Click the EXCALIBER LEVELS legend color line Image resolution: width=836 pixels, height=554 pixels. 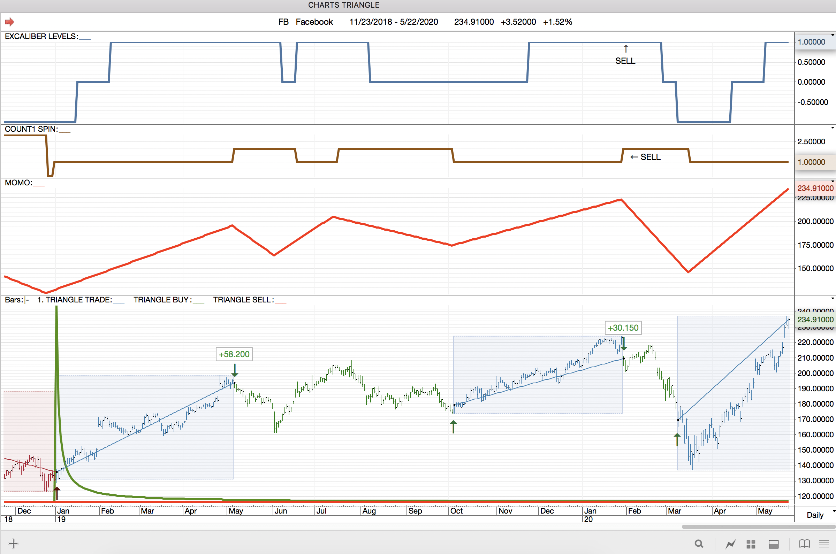point(85,39)
